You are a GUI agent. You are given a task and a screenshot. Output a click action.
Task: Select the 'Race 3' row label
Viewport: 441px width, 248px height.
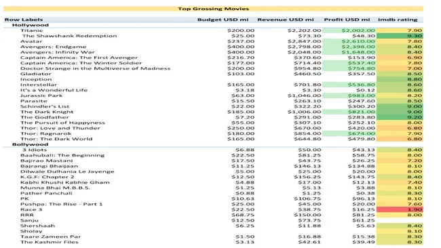[x=31, y=209]
